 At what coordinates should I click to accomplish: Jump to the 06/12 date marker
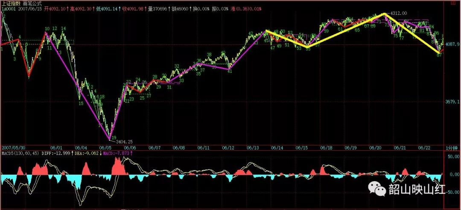pyautogui.click(x=228, y=147)
